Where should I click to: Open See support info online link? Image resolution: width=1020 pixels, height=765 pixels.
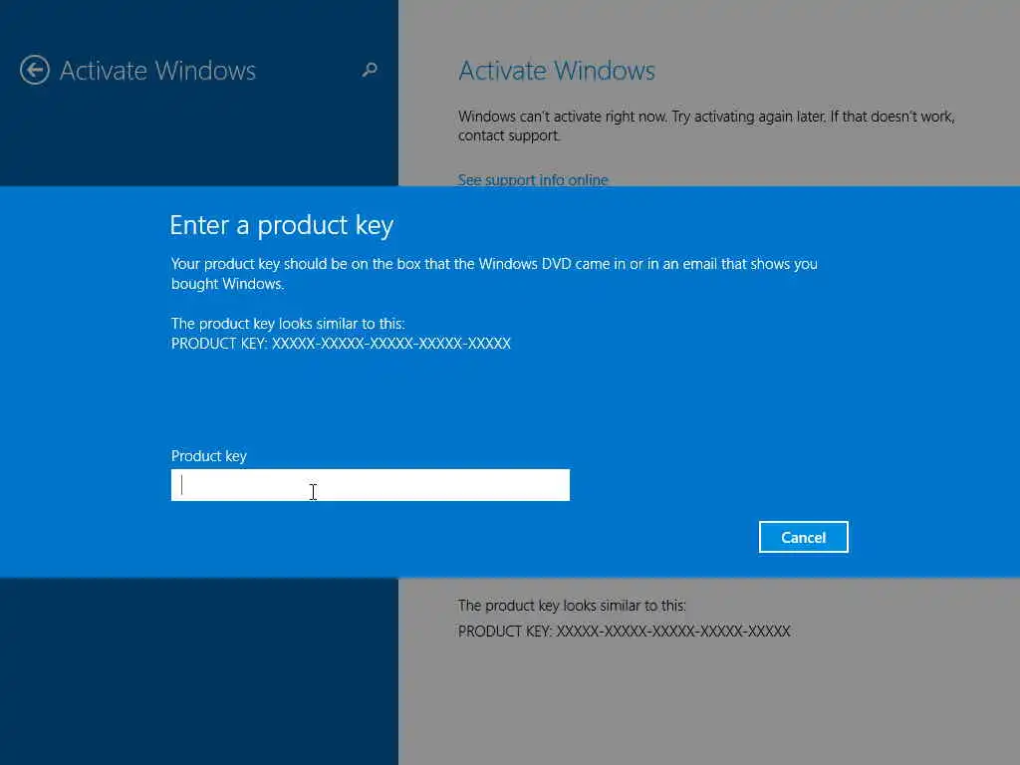point(533,179)
